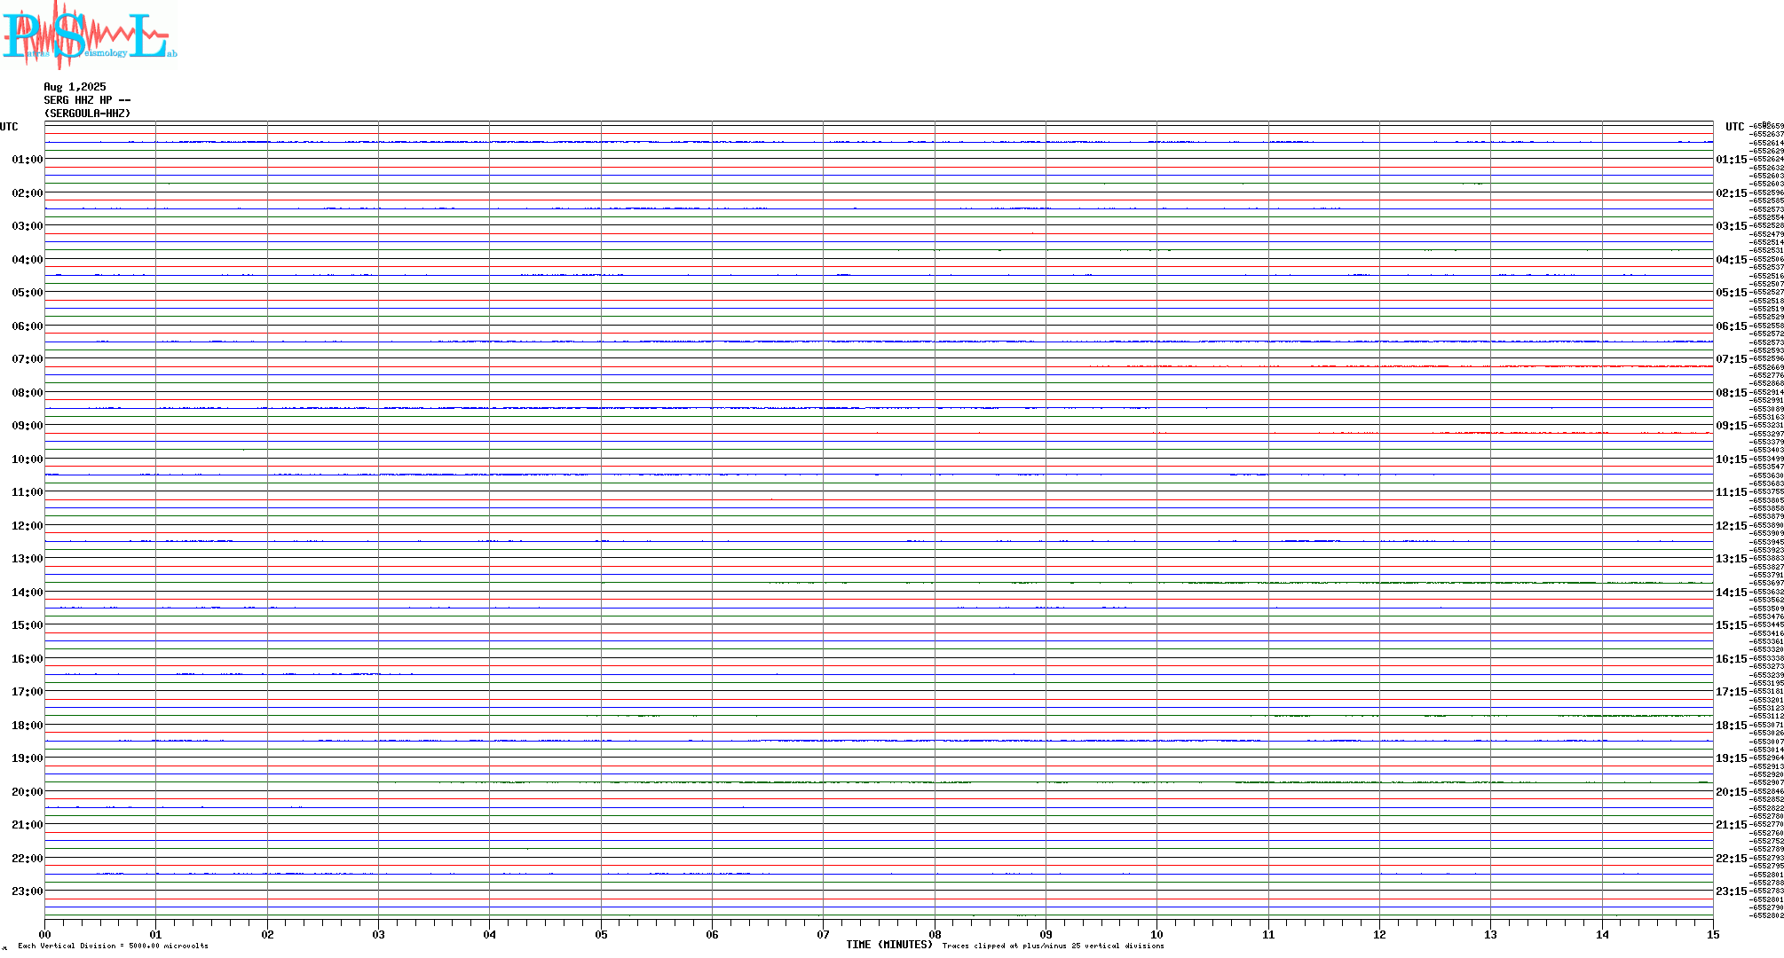Choose the 11:00 hour label

pyautogui.click(x=28, y=492)
